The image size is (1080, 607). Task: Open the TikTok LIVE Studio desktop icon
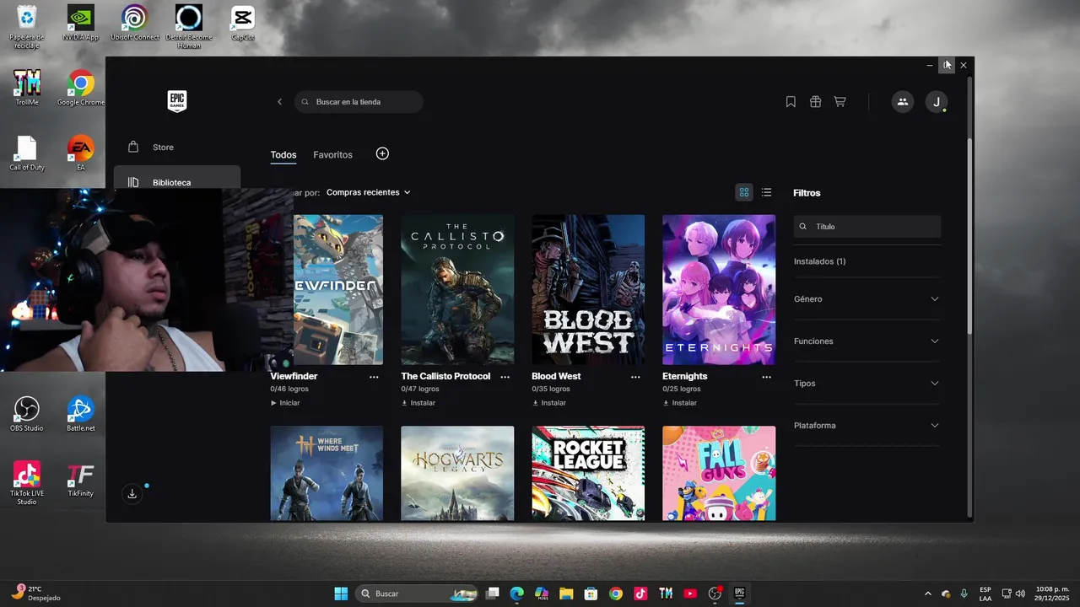click(x=27, y=483)
